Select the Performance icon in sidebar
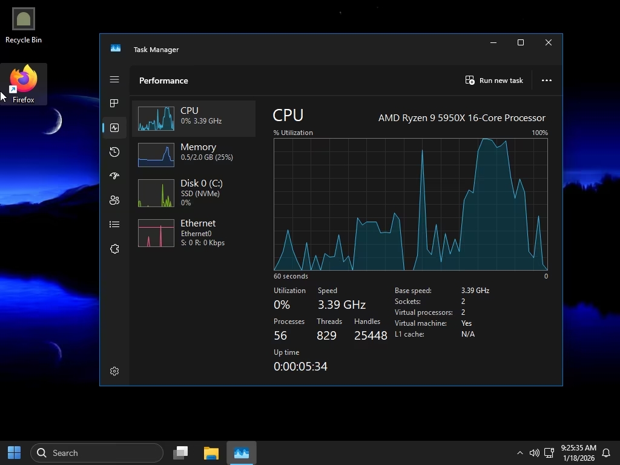 [x=114, y=128]
